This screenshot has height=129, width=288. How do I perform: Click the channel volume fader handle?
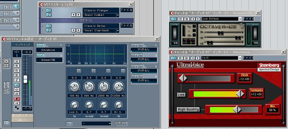coord(25,79)
